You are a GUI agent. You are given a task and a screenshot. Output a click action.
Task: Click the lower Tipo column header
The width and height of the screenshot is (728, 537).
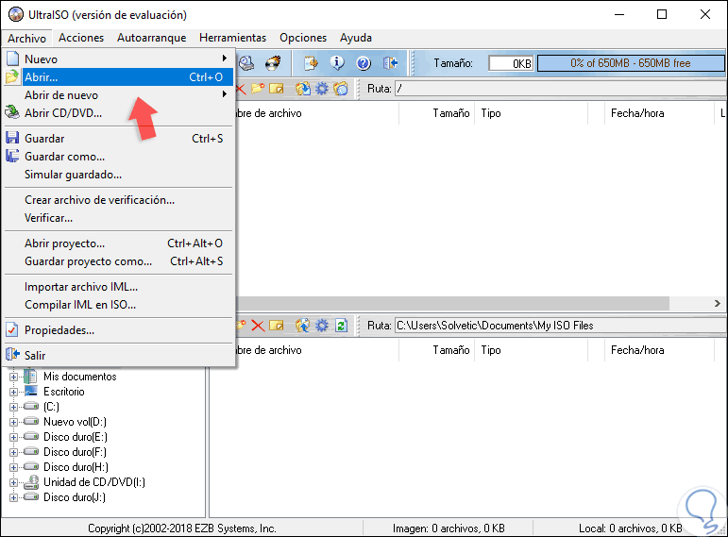click(531, 350)
